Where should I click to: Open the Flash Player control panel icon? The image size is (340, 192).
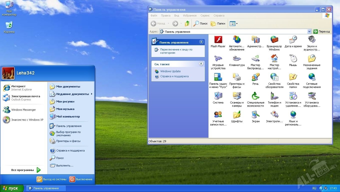pyautogui.click(x=218, y=40)
